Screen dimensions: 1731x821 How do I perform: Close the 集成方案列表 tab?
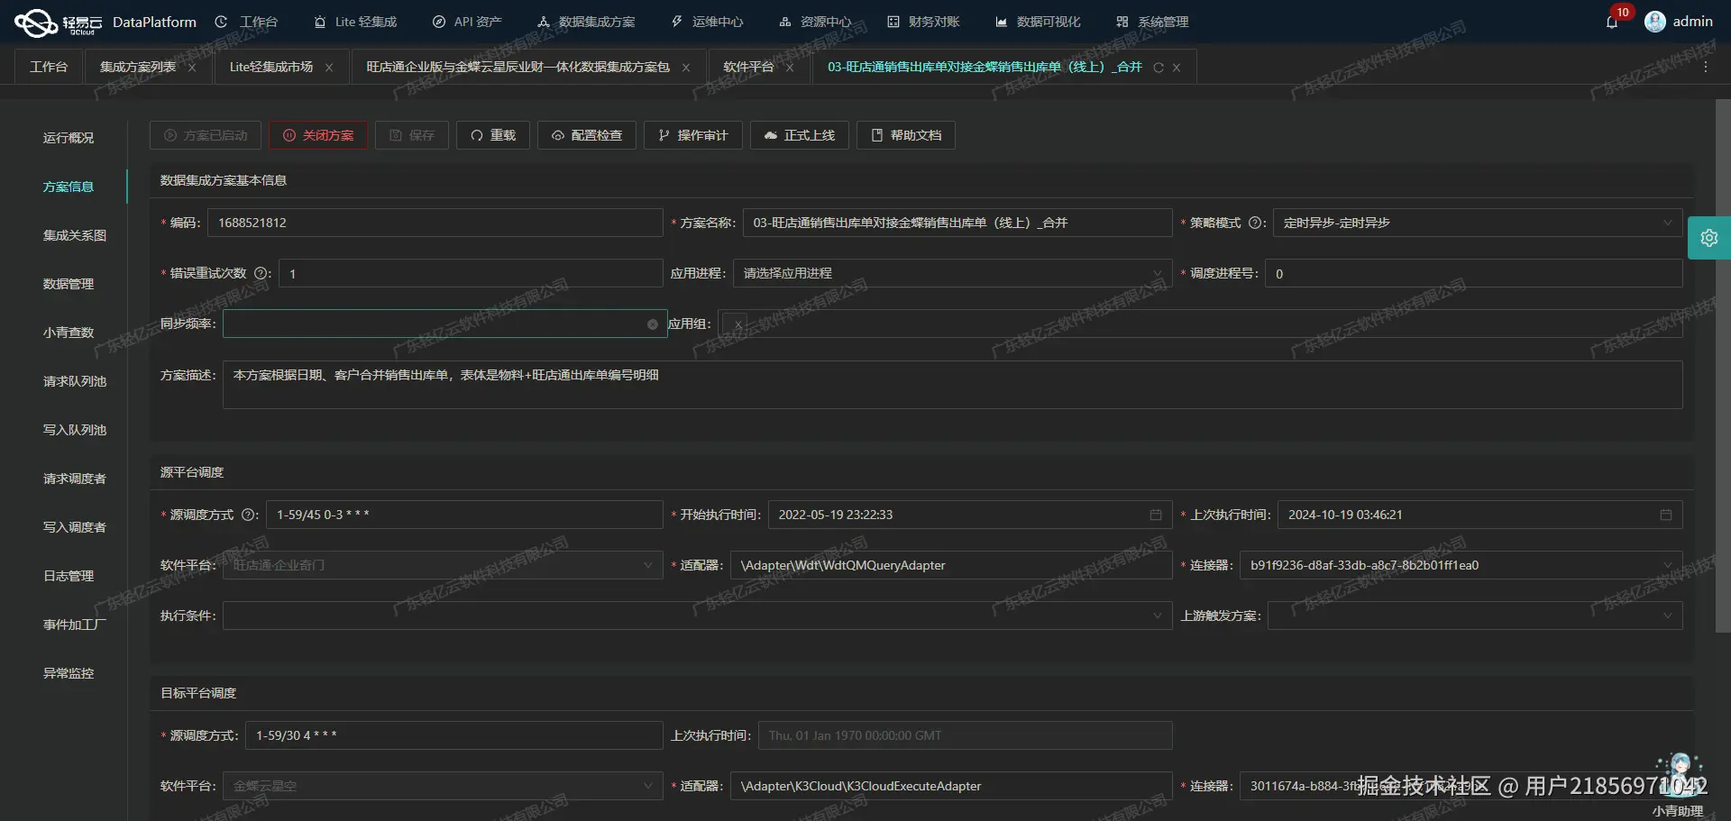192,68
